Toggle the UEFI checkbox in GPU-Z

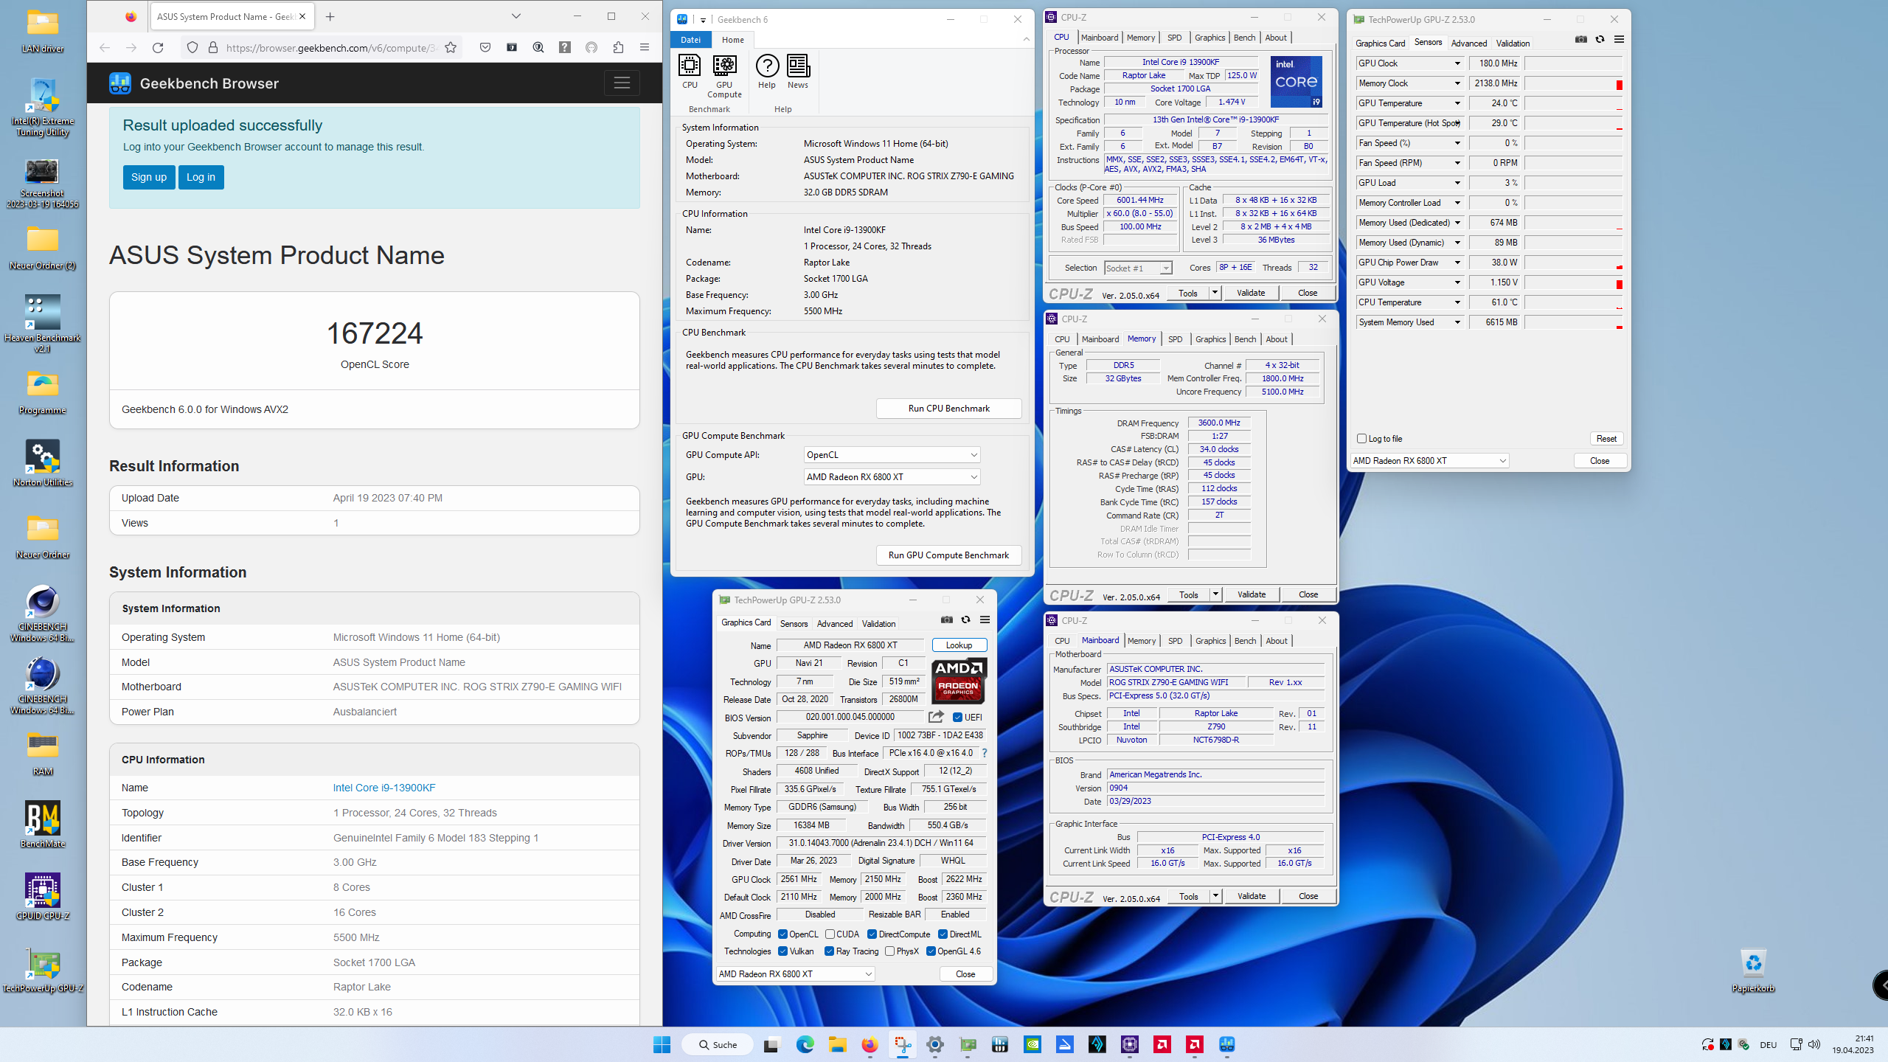(x=957, y=718)
